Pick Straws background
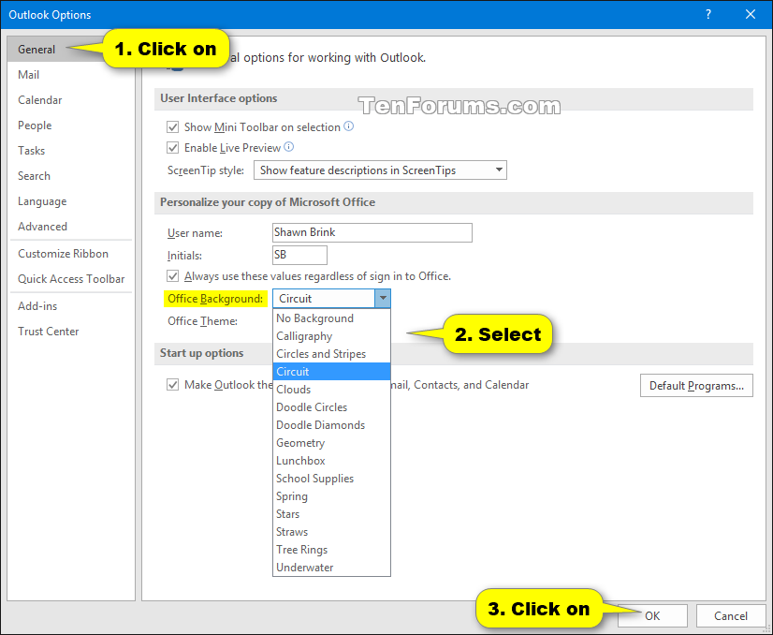 click(331, 532)
